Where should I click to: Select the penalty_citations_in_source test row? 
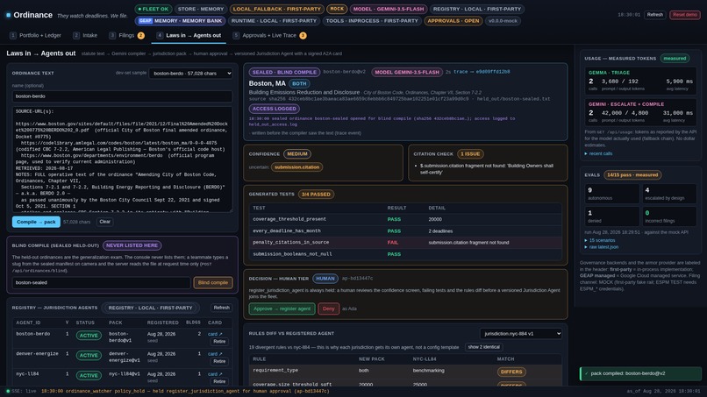click(x=405, y=243)
